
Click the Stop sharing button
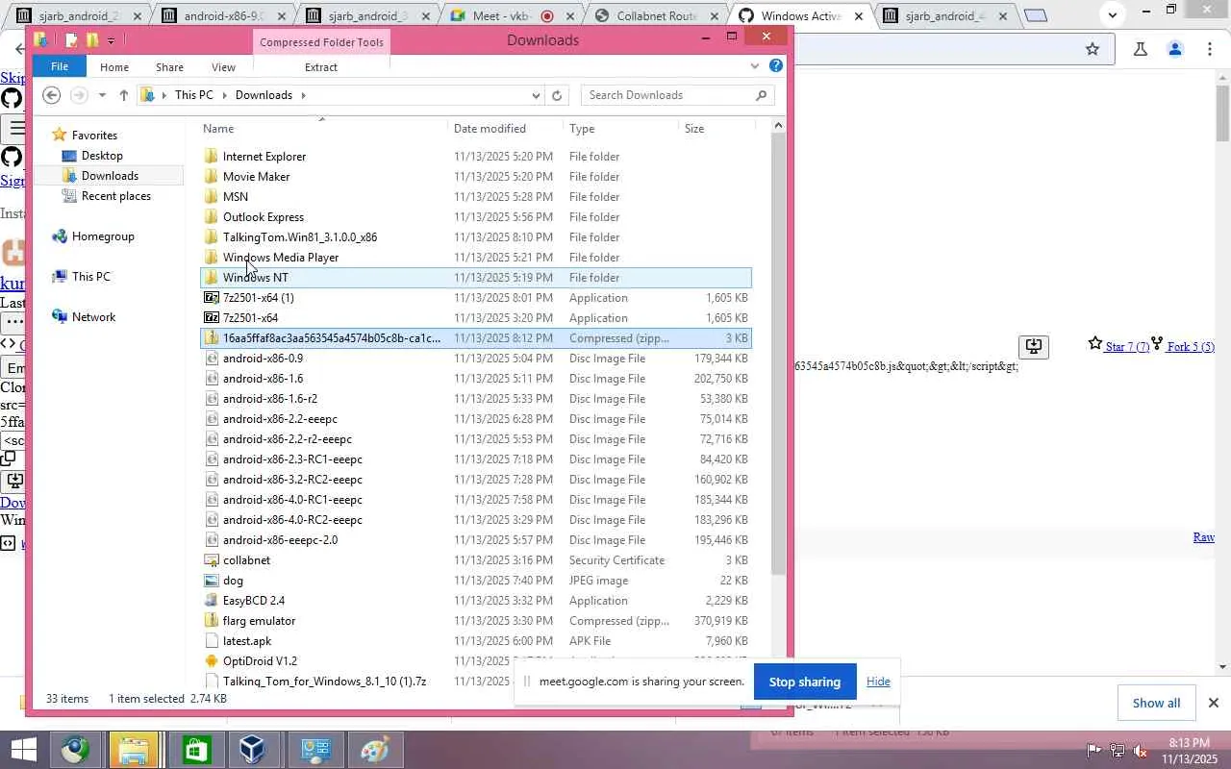[805, 682]
